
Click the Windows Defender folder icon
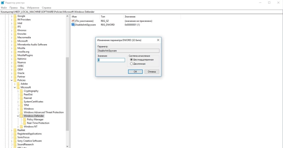pos(21,116)
